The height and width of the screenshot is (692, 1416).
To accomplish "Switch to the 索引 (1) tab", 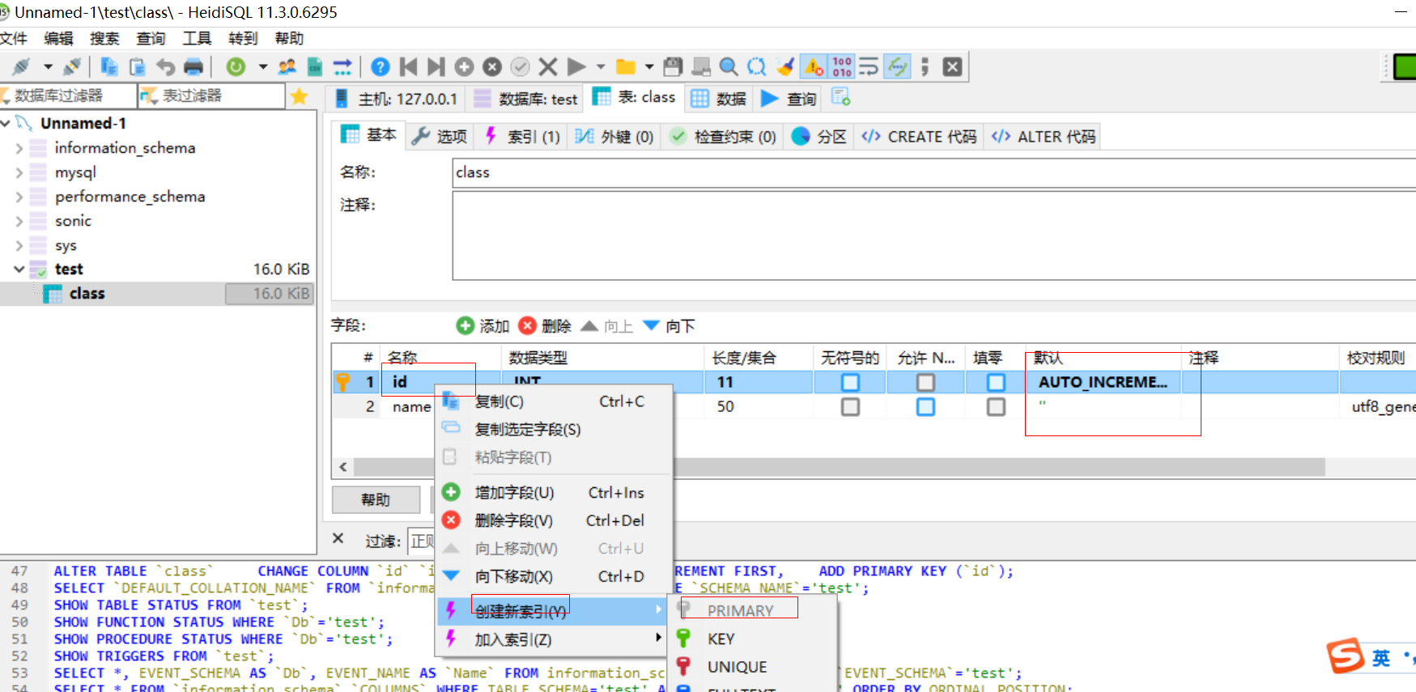I will coord(521,136).
